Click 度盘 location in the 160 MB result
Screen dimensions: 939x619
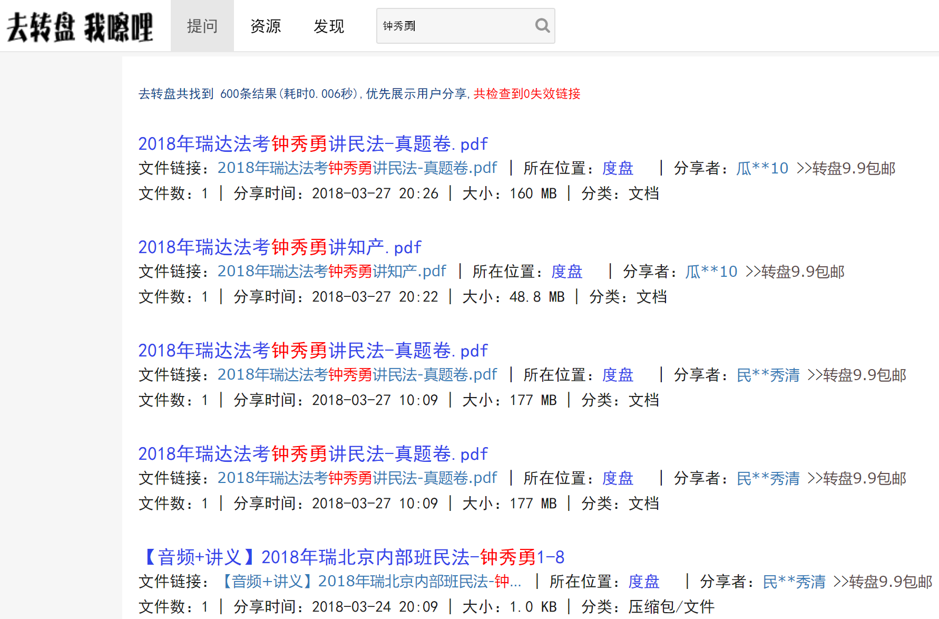[618, 168]
